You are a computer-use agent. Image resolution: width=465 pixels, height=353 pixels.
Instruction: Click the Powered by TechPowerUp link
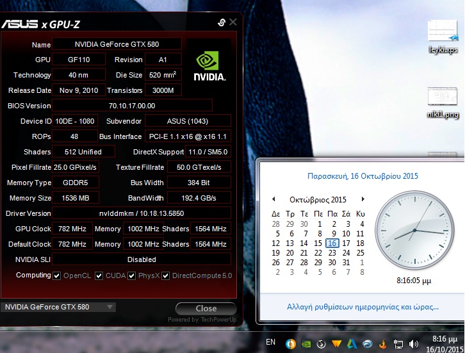click(202, 320)
